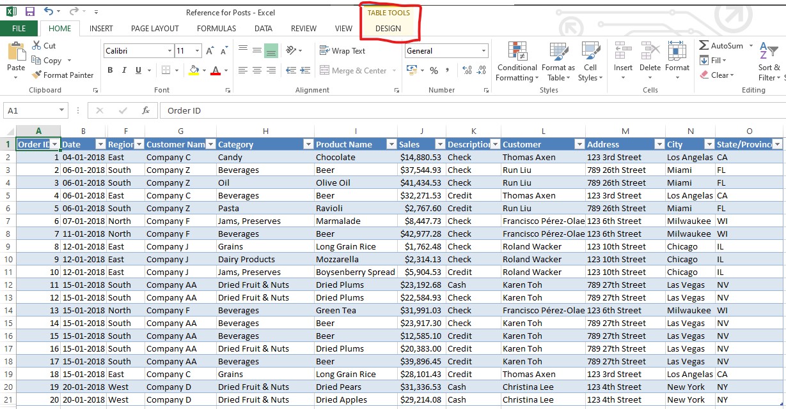
Task: Open the Cell Styles gallery
Action: [x=590, y=61]
